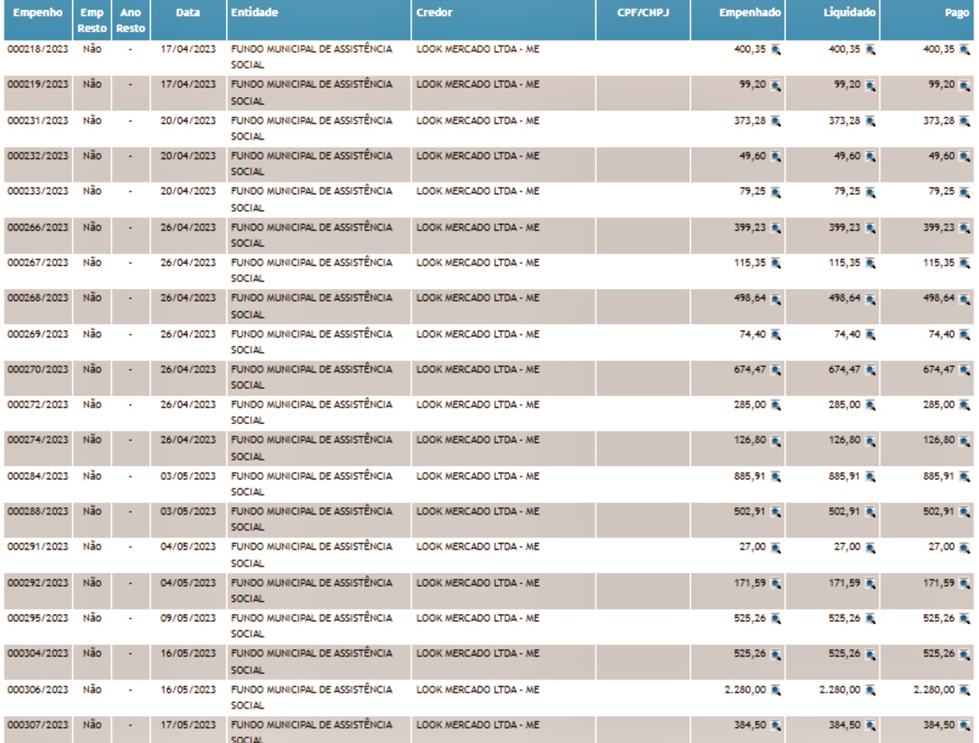View Pago details icon for empenho 000295/2023
Screen dimensions: 979x743
coord(964,619)
